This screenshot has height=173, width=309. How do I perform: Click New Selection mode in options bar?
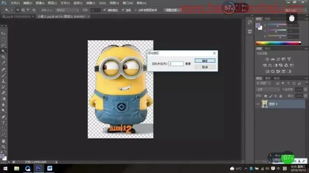coord(18,10)
